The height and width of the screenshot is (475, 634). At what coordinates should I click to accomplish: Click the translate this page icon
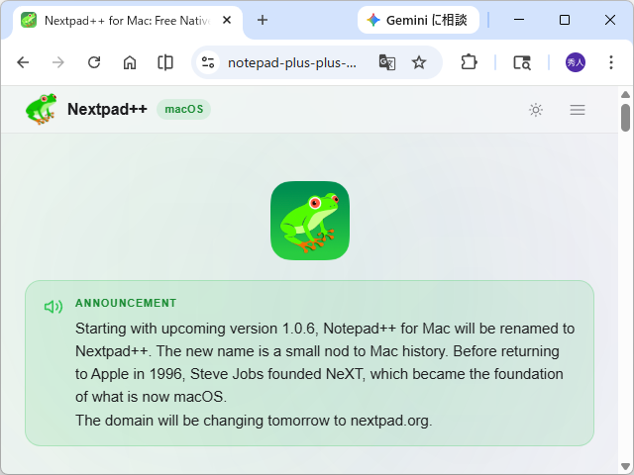[387, 62]
